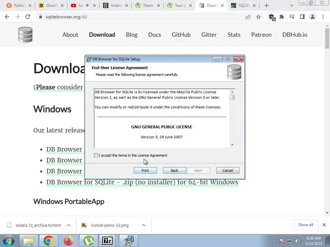Show hidden tray icons arrow
Viewport: 330px width, 247px height.
(x=274, y=241)
